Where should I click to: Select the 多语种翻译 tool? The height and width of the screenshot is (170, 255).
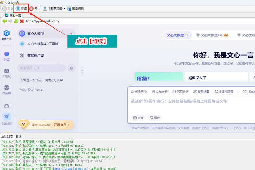224,92
